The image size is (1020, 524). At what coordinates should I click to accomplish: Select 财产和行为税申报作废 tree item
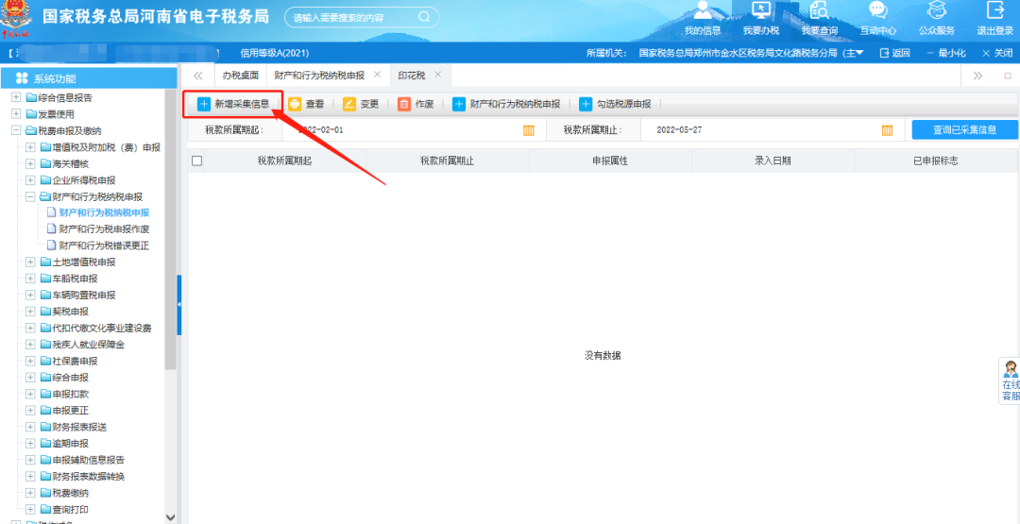point(104,229)
